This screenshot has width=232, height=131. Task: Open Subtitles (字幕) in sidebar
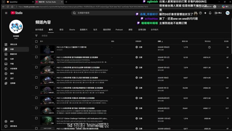16,64
